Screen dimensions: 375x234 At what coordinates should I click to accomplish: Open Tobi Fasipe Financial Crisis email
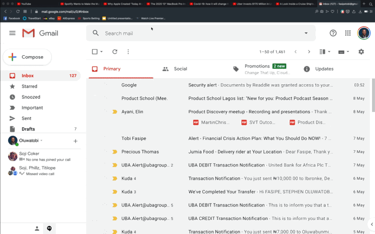(x=228, y=138)
